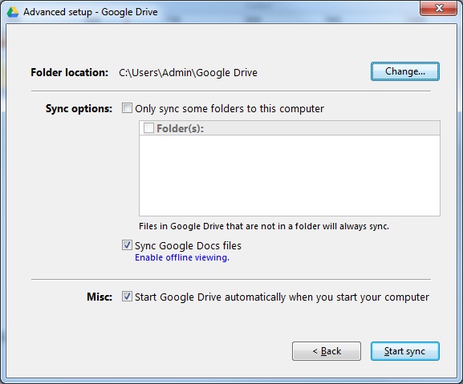Enable Only sync some folders checkbox

pyautogui.click(x=127, y=108)
